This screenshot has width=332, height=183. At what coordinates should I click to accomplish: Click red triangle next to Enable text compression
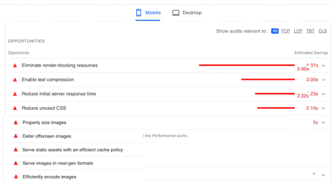pos(15,79)
